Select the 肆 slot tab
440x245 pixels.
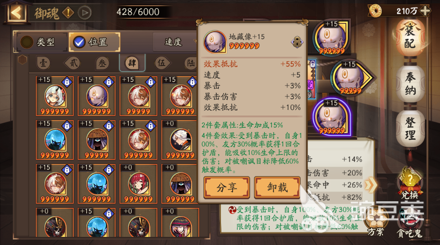click(132, 63)
